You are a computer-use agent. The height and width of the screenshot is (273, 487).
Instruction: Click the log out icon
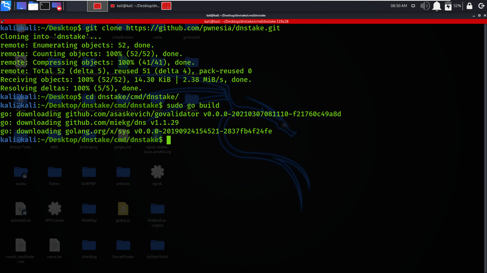(x=481, y=6)
